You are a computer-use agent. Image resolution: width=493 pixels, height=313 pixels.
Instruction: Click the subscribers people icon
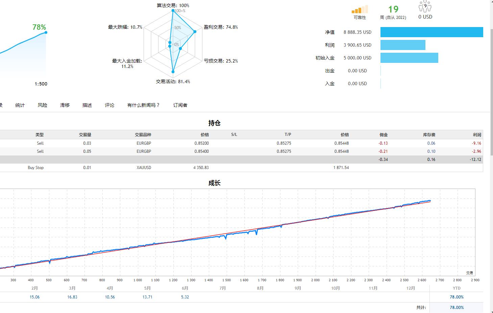pos(425,6)
